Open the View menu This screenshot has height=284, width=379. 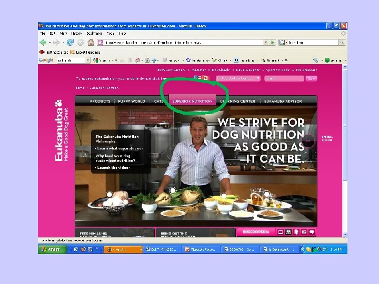click(63, 33)
